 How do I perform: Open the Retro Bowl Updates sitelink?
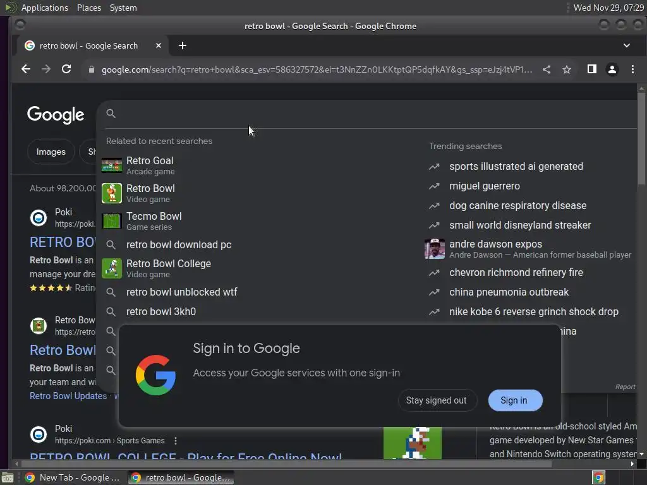point(68,396)
